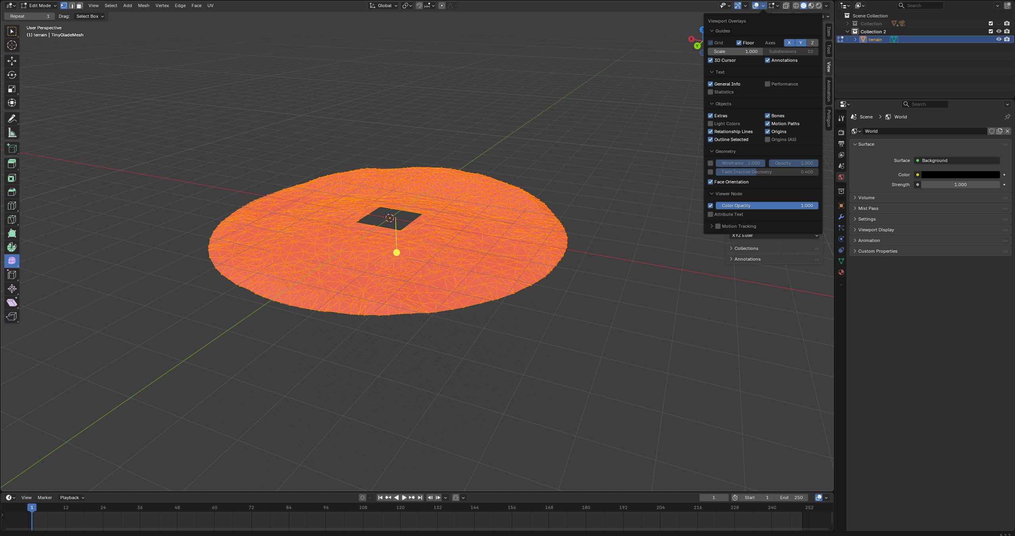Select the 3D Cursor tool

[12, 45]
